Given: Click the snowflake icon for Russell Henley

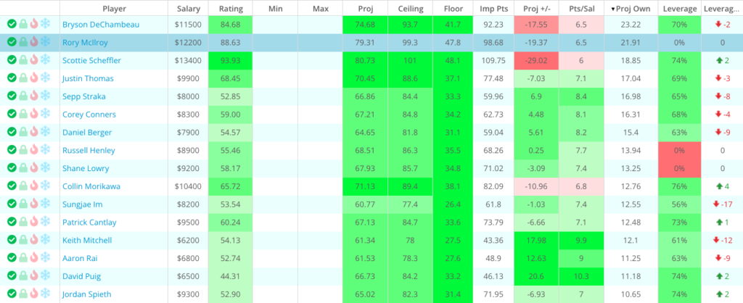Looking at the screenshot, I should coord(46,150).
